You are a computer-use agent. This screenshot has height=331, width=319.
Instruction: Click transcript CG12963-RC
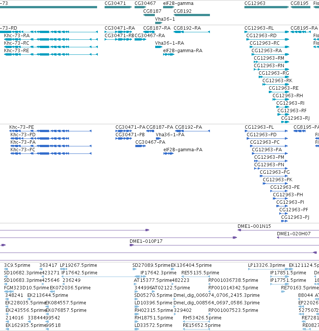pos(264,43)
